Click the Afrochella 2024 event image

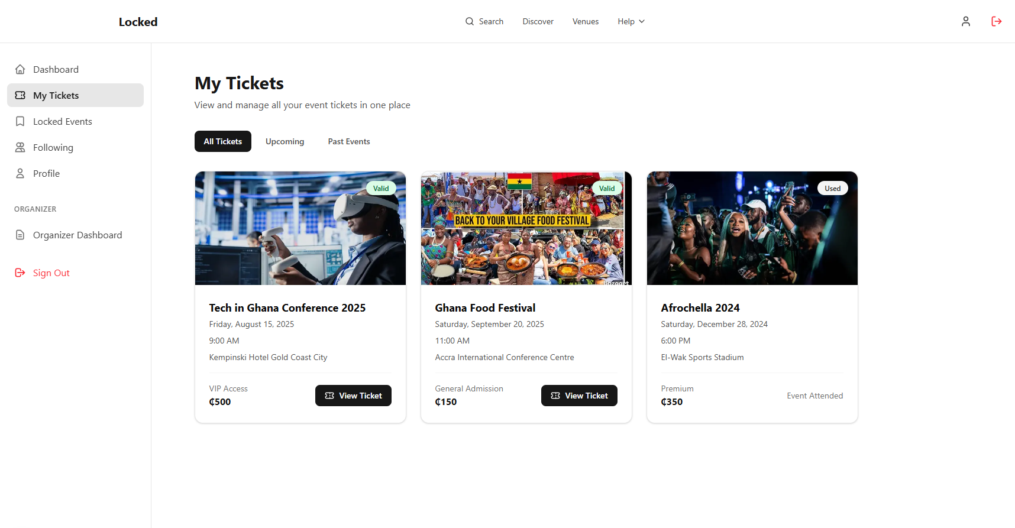(752, 228)
